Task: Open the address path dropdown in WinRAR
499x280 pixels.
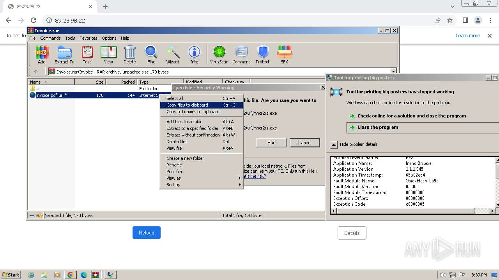Action: click(393, 72)
